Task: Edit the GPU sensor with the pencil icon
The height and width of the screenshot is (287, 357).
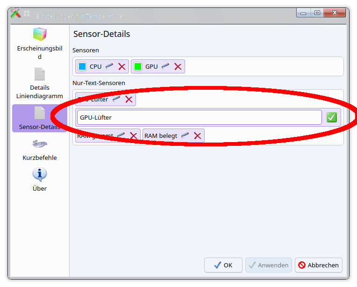Action: pos(165,66)
